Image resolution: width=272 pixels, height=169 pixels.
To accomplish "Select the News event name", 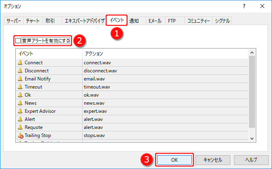I will pyautogui.click(x=31, y=103).
